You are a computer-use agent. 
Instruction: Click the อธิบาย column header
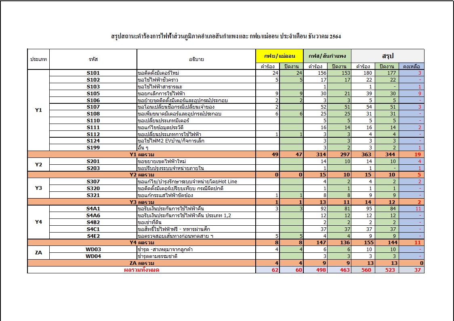[x=196, y=59]
